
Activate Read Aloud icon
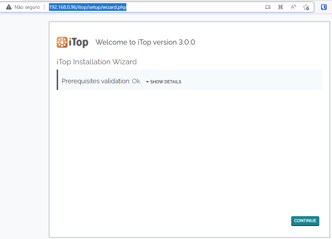point(293,7)
